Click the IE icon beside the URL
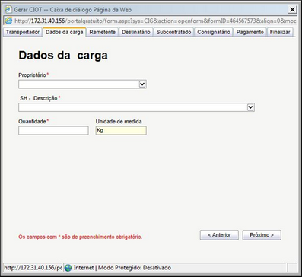The width and height of the screenshot is (302, 277). coord(8,21)
